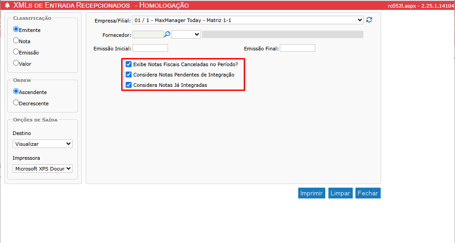Uncheck Exibe Notas Fiscais Canceladas no Período
Screen dimensions: 455x243
(x=129, y=64)
